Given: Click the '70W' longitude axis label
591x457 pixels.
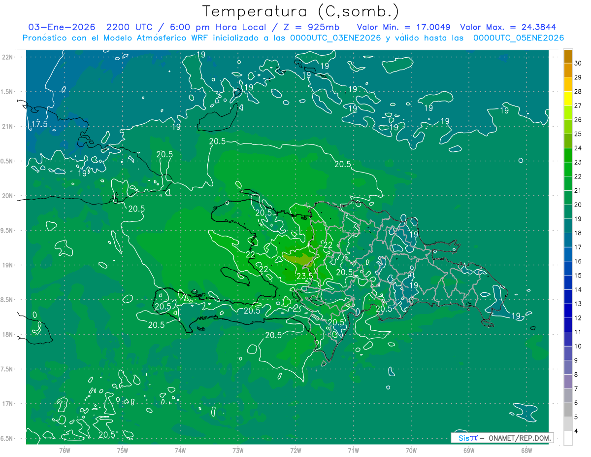Looking at the screenshot, I should 411,450.
